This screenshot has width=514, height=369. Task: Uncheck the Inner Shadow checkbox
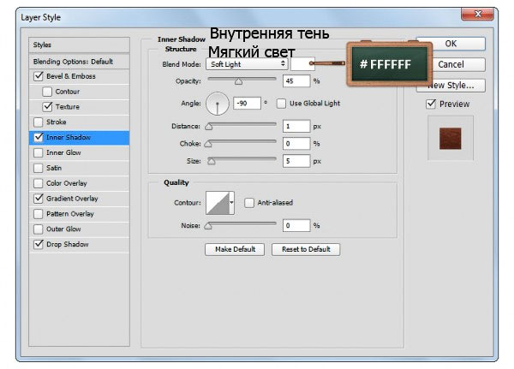click(x=39, y=137)
